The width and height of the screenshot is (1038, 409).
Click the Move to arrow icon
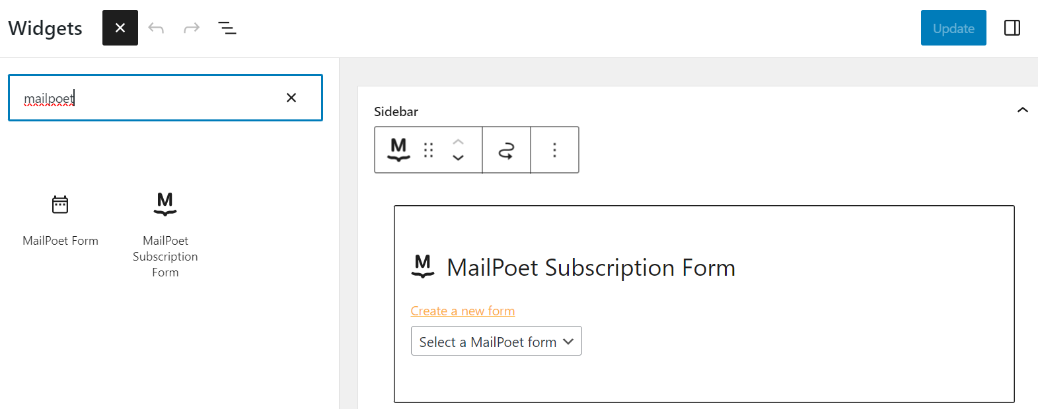coord(506,150)
